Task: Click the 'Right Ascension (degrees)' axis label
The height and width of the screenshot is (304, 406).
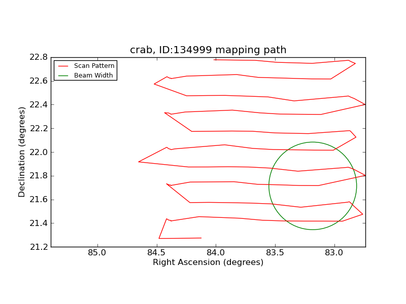Action: 208,262
